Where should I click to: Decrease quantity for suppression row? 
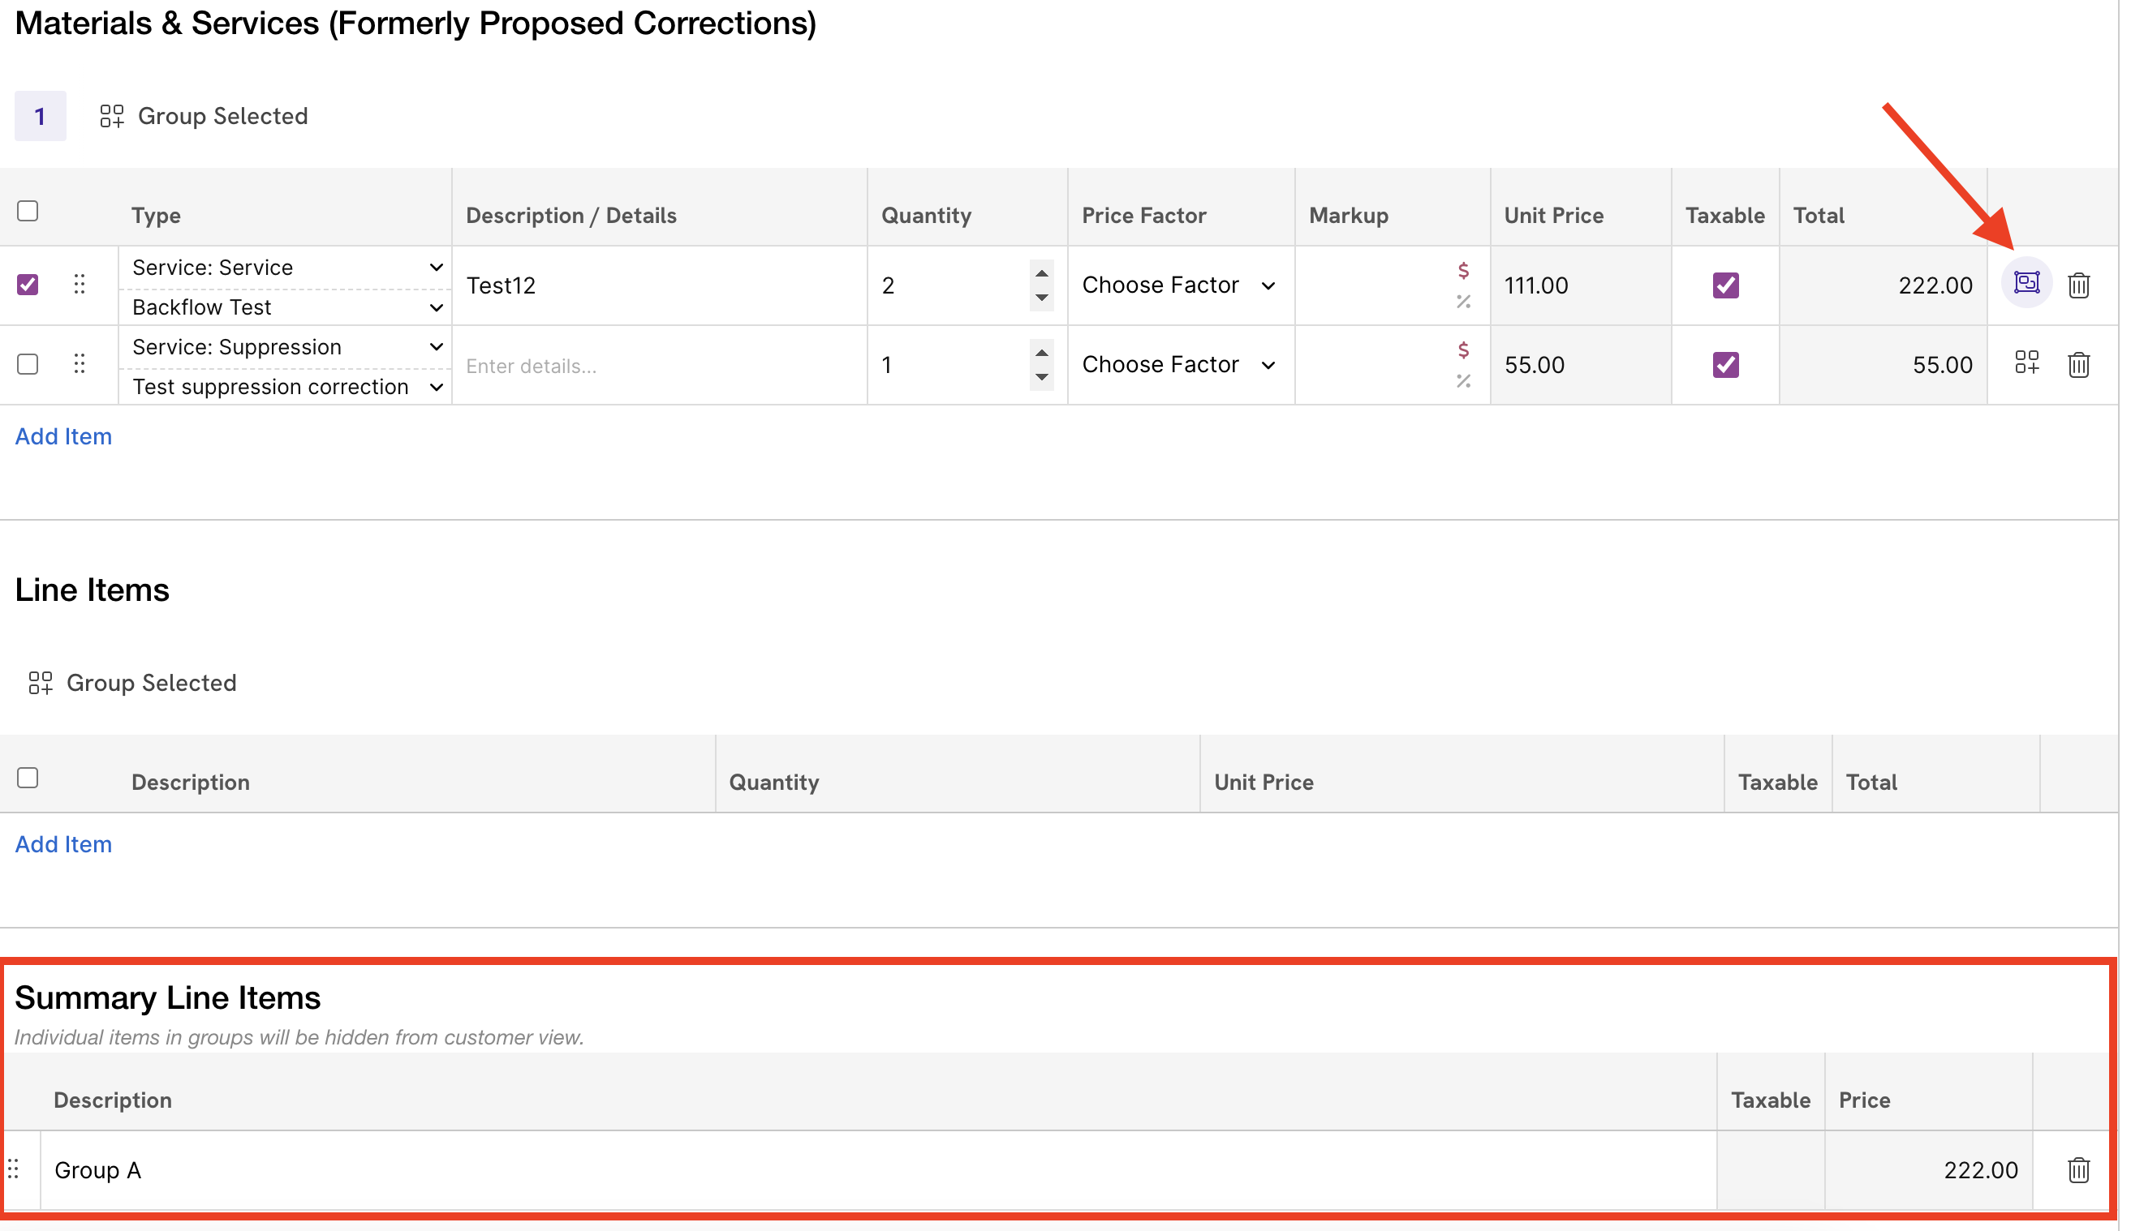pyautogui.click(x=1041, y=378)
